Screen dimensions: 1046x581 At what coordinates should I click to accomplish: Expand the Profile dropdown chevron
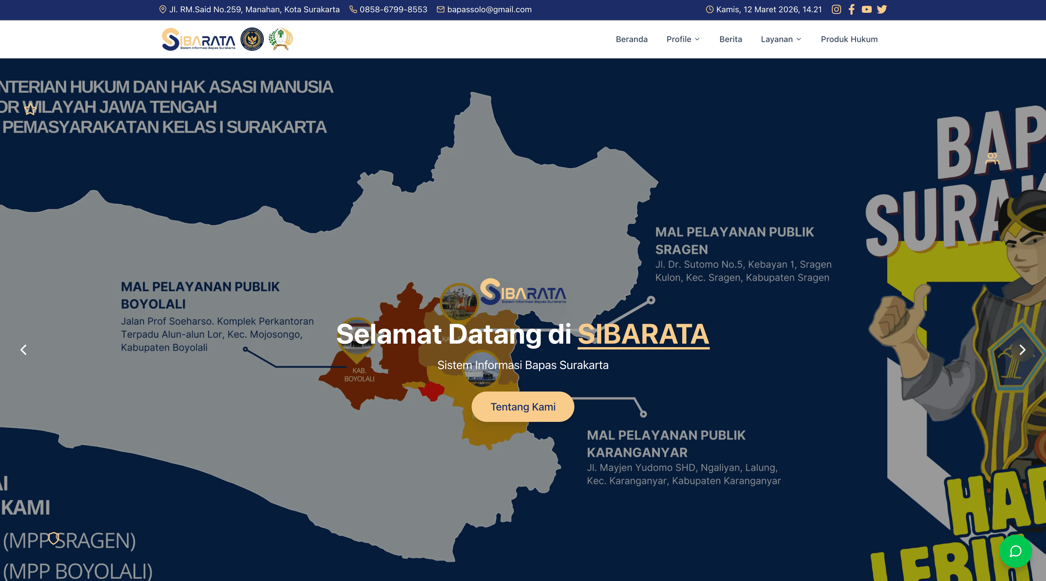697,39
